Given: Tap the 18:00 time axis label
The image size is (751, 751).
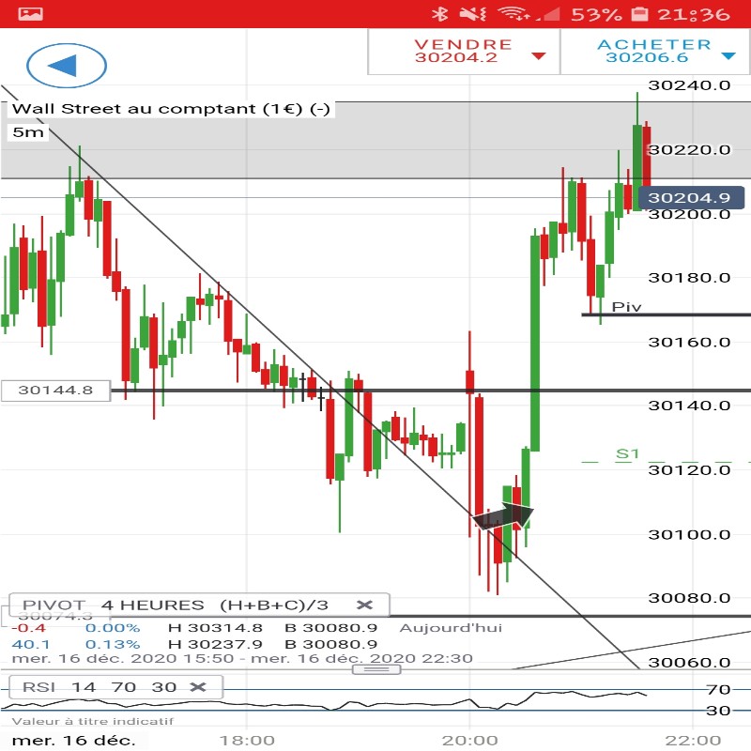Looking at the screenshot, I should coord(247,740).
